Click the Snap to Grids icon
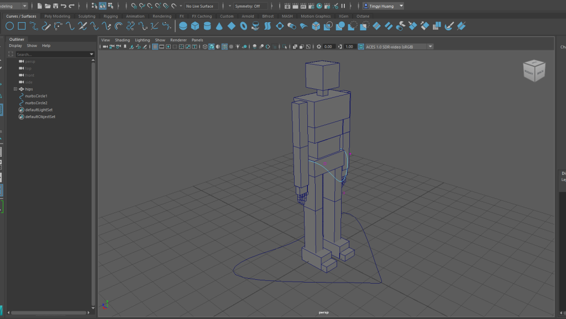Viewport: 566px width, 319px height. [134, 6]
